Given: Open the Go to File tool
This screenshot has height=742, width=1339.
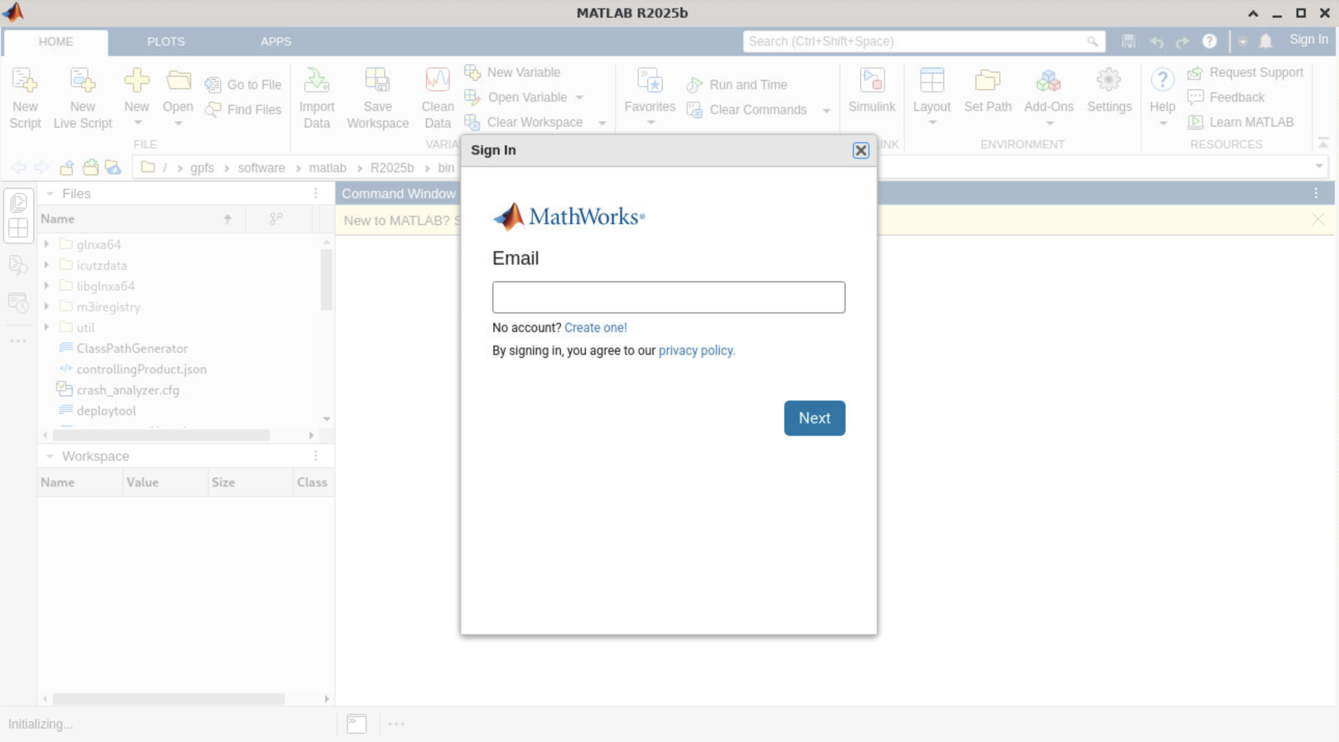Looking at the screenshot, I should tap(243, 84).
